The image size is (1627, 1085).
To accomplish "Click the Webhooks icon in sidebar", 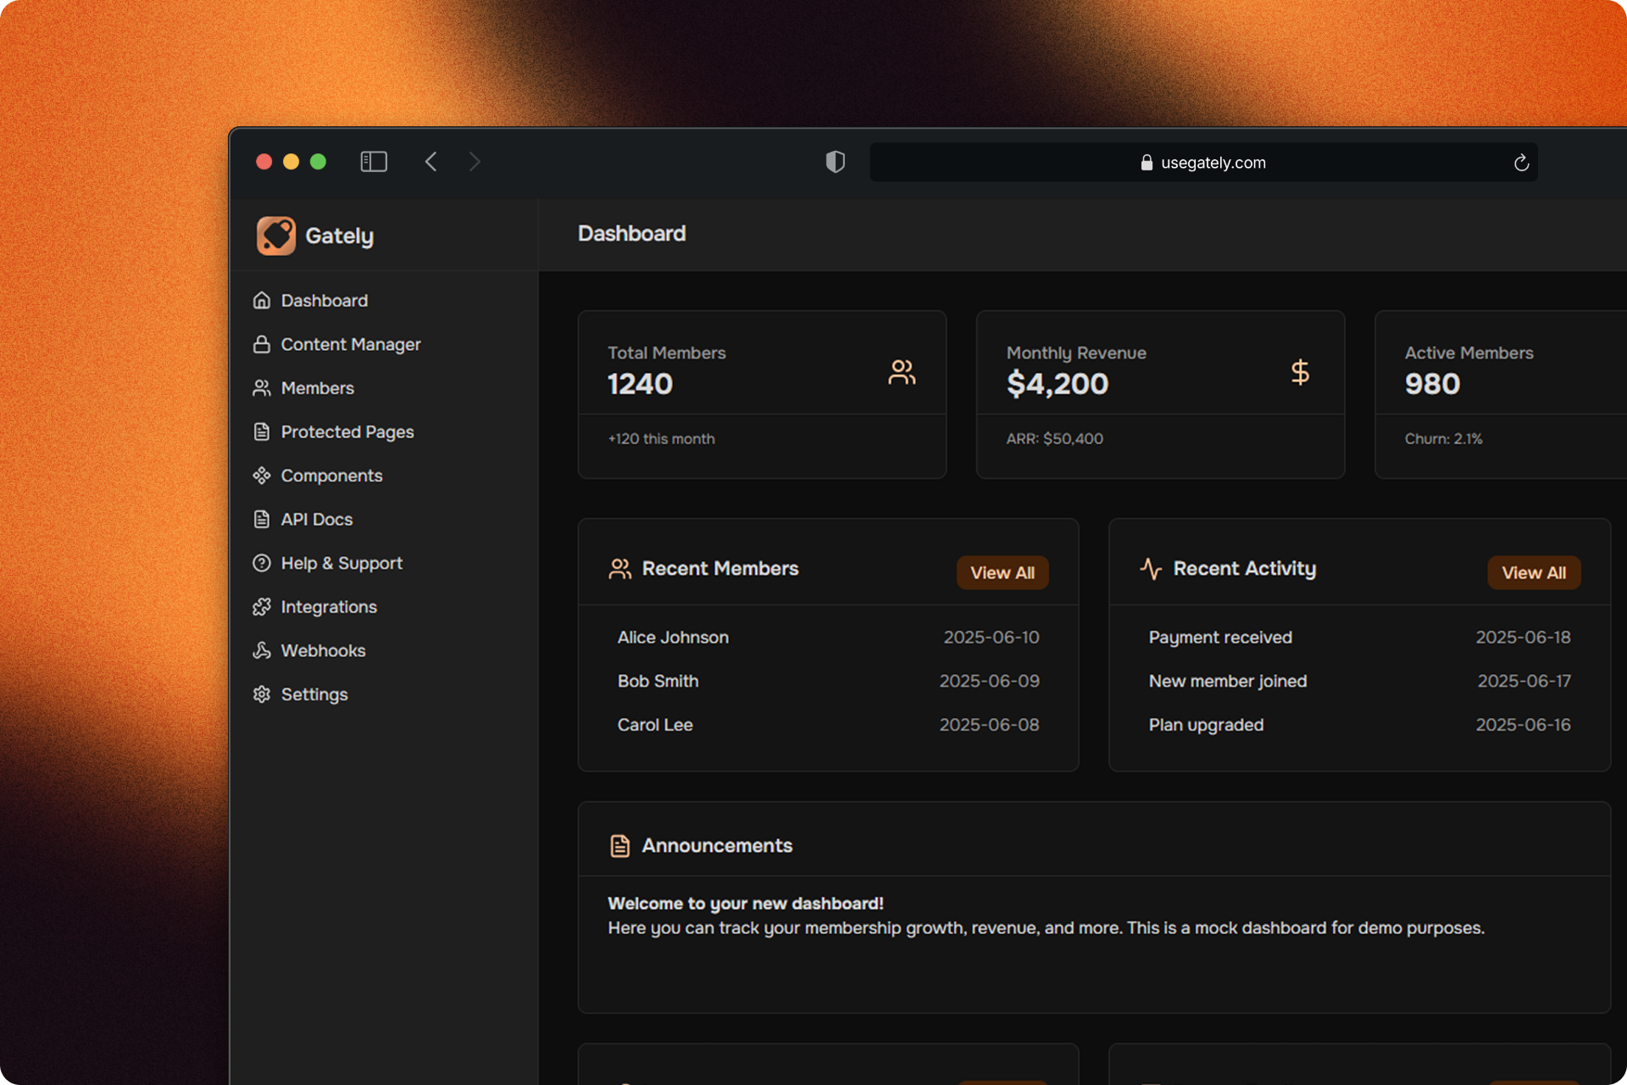I will tap(262, 651).
